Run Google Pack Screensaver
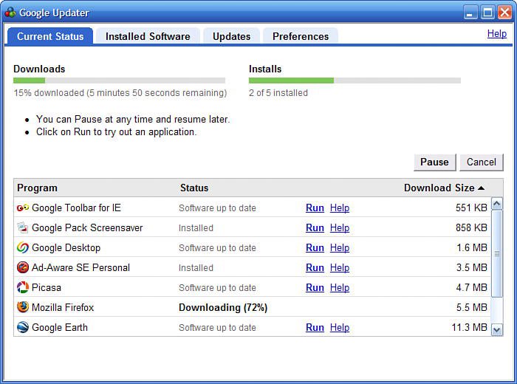 pyautogui.click(x=315, y=227)
